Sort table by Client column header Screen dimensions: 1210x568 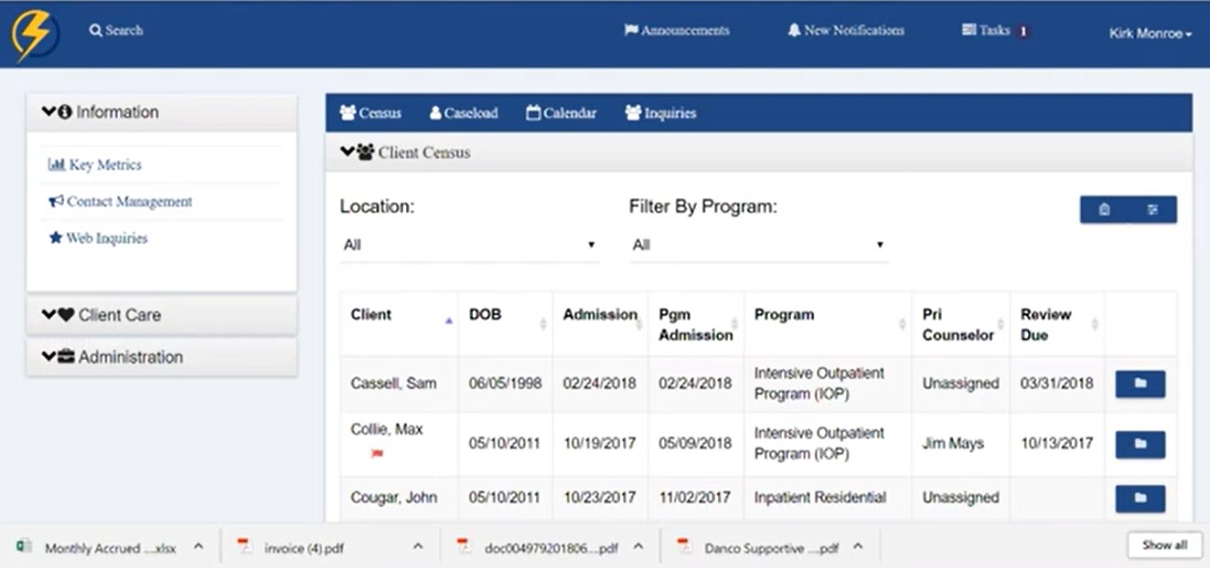pyautogui.click(x=371, y=315)
